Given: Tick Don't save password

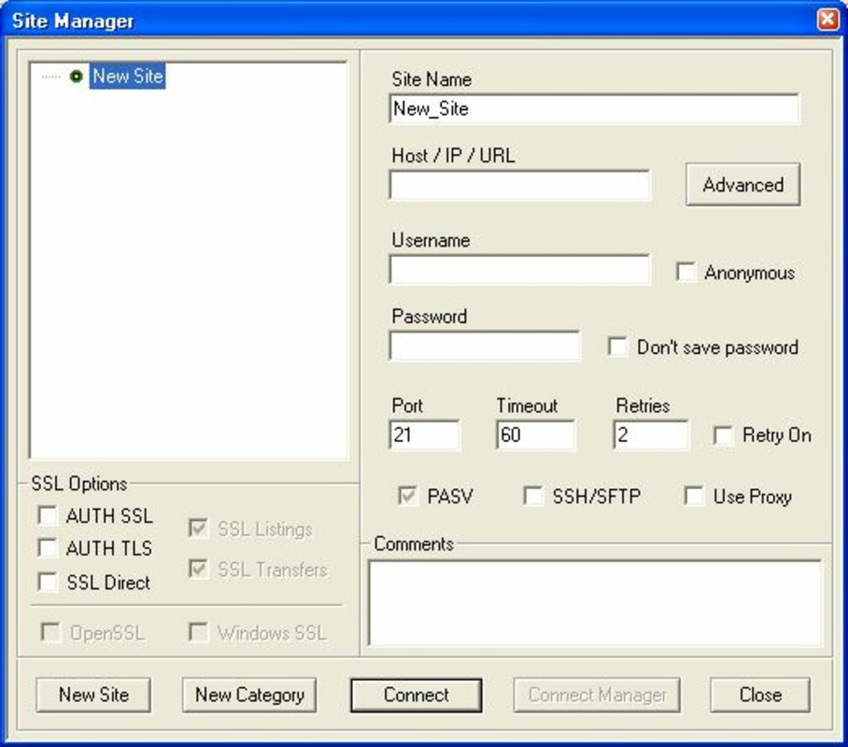Looking at the screenshot, I should (617, 346).
